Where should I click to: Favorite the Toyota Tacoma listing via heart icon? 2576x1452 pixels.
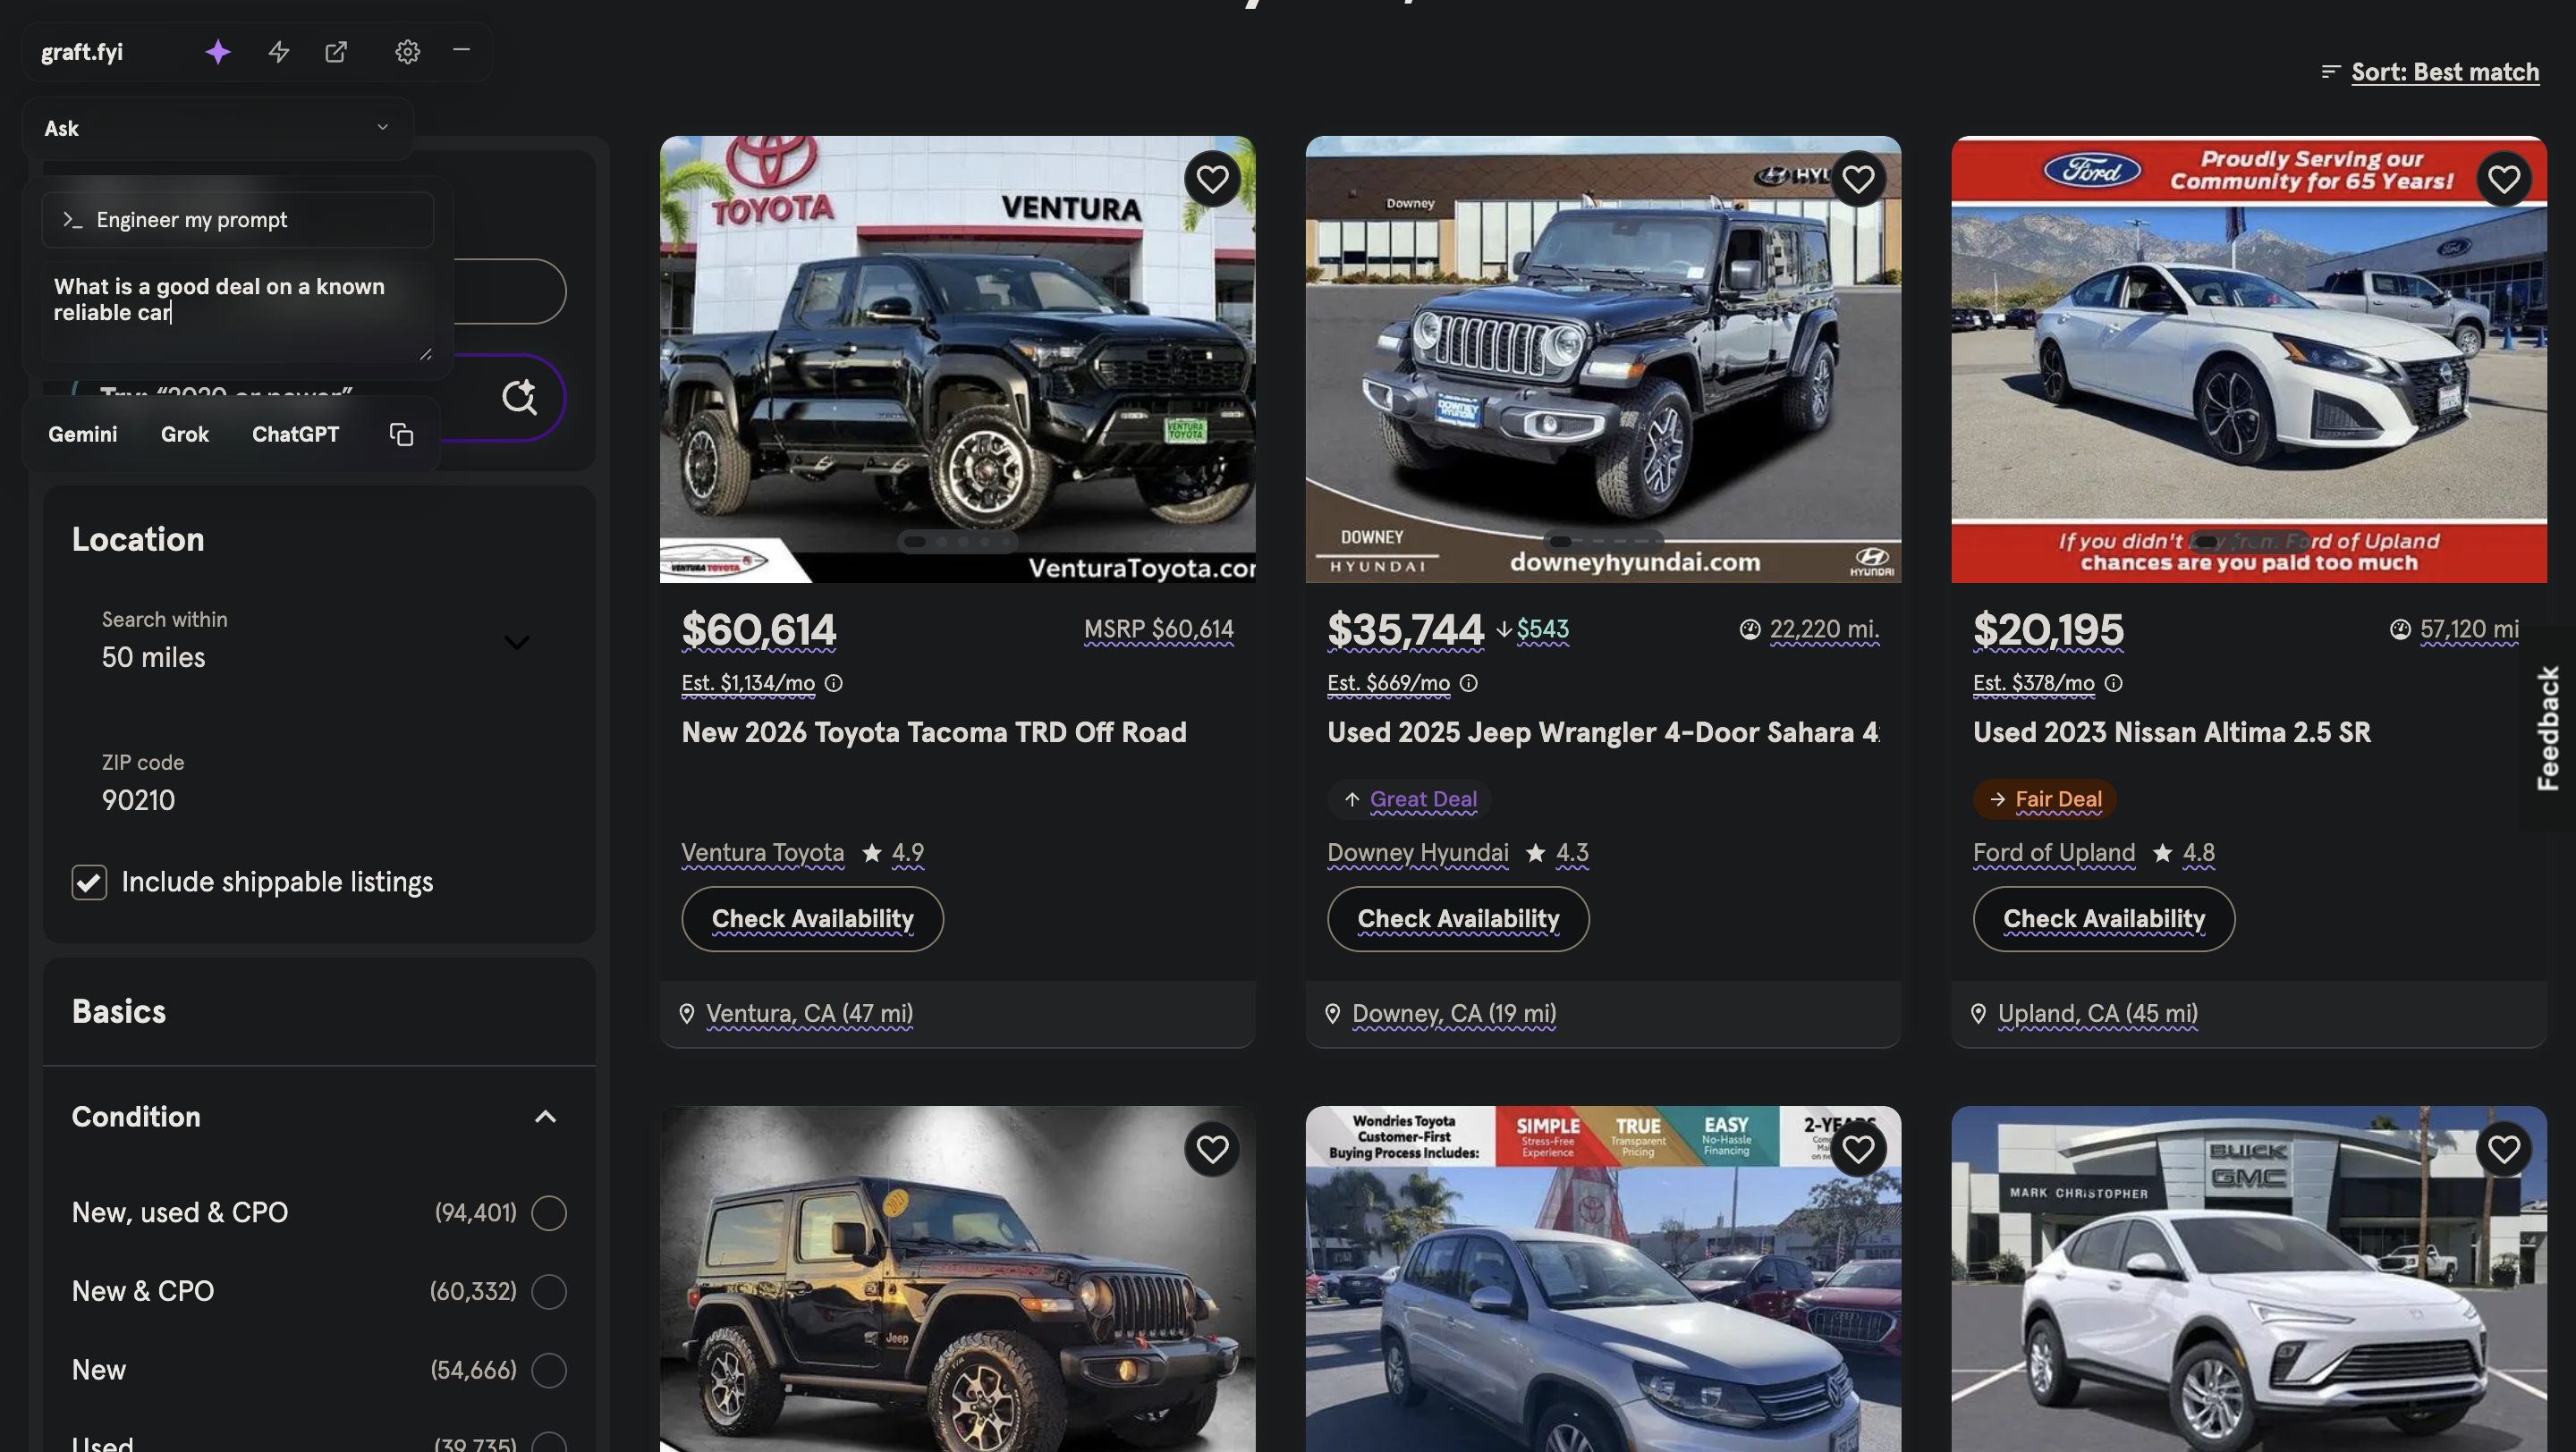(x=1212, y=179)
